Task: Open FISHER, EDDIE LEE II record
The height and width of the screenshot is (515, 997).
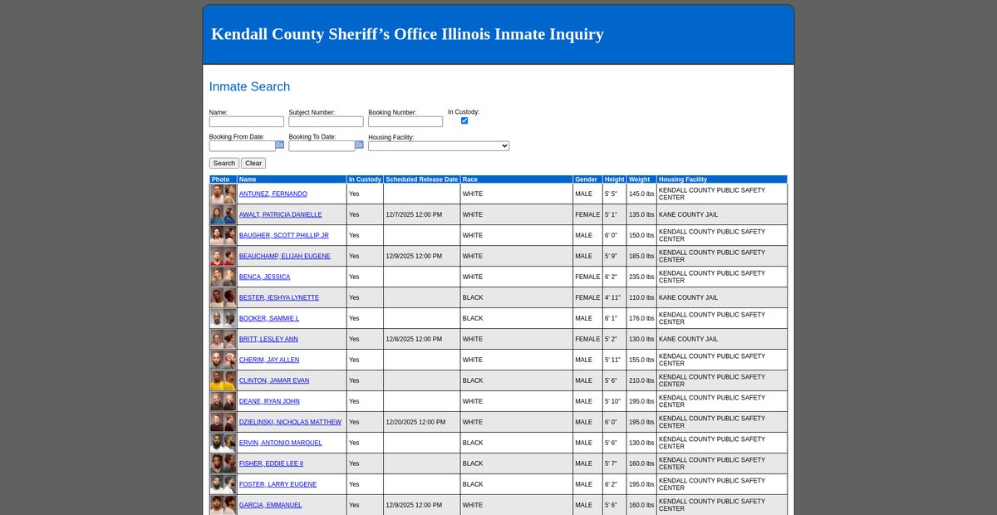Action: pos(272,463)
